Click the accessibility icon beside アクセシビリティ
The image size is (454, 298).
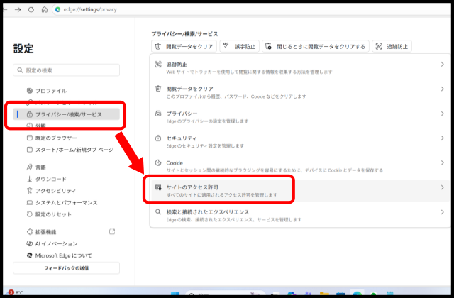tap(30, 191)
